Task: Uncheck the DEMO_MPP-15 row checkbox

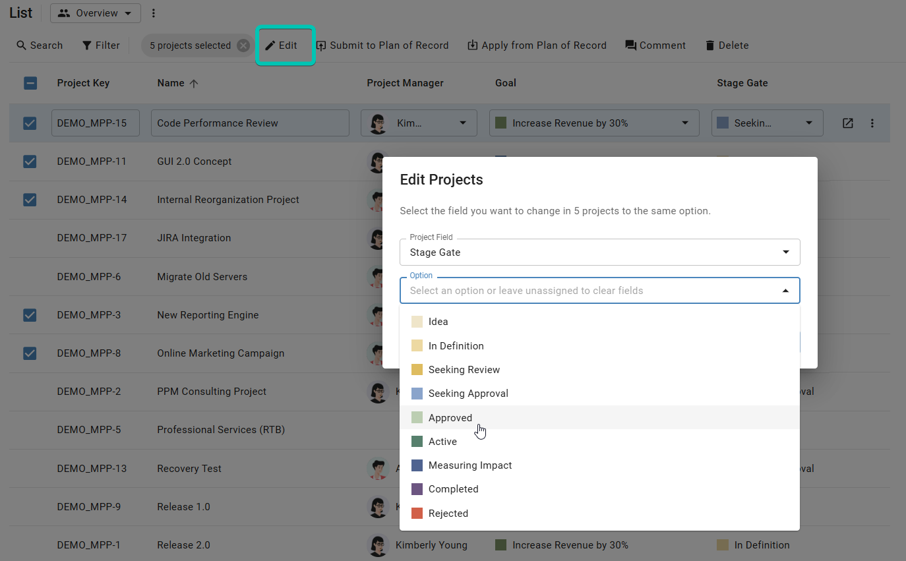Action: click(x=30, y=123)
